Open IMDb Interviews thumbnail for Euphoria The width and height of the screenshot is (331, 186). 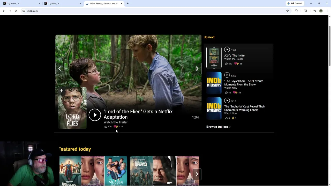point(214,109)
